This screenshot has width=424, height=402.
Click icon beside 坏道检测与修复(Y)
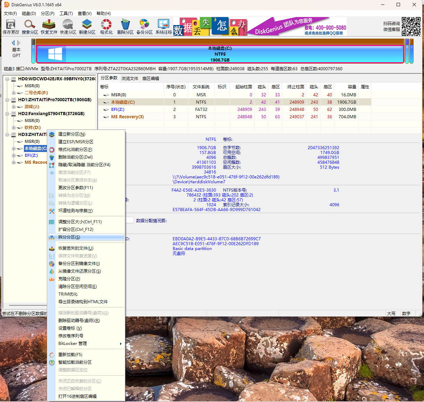click(52, 211)
